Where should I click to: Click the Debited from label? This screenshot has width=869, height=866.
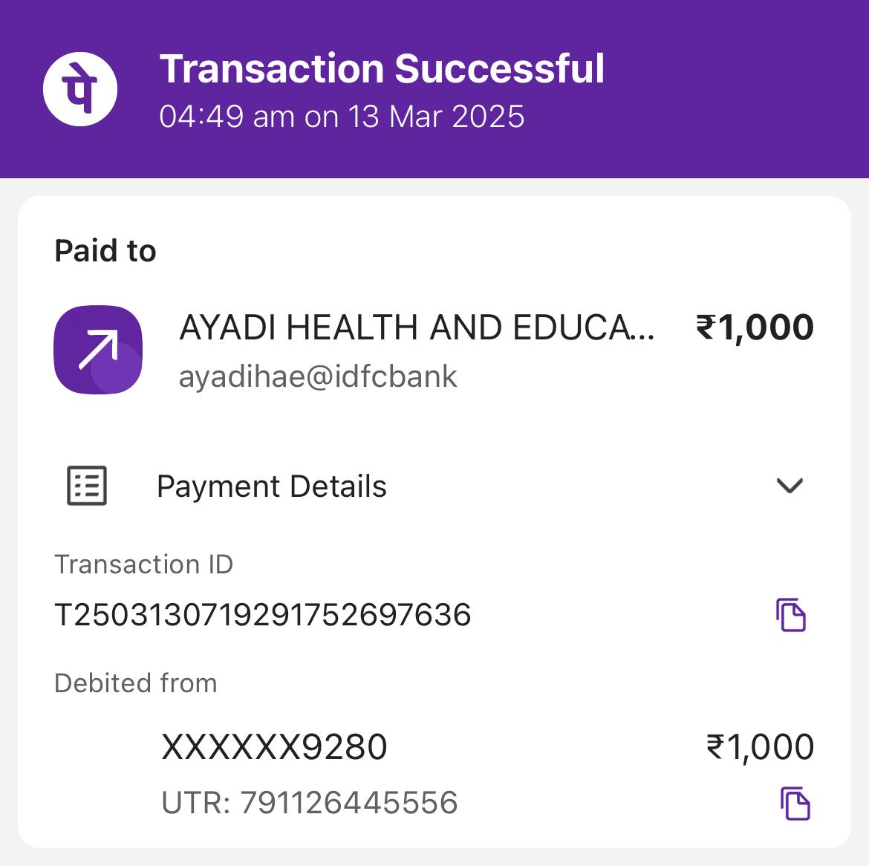point(136,683)
